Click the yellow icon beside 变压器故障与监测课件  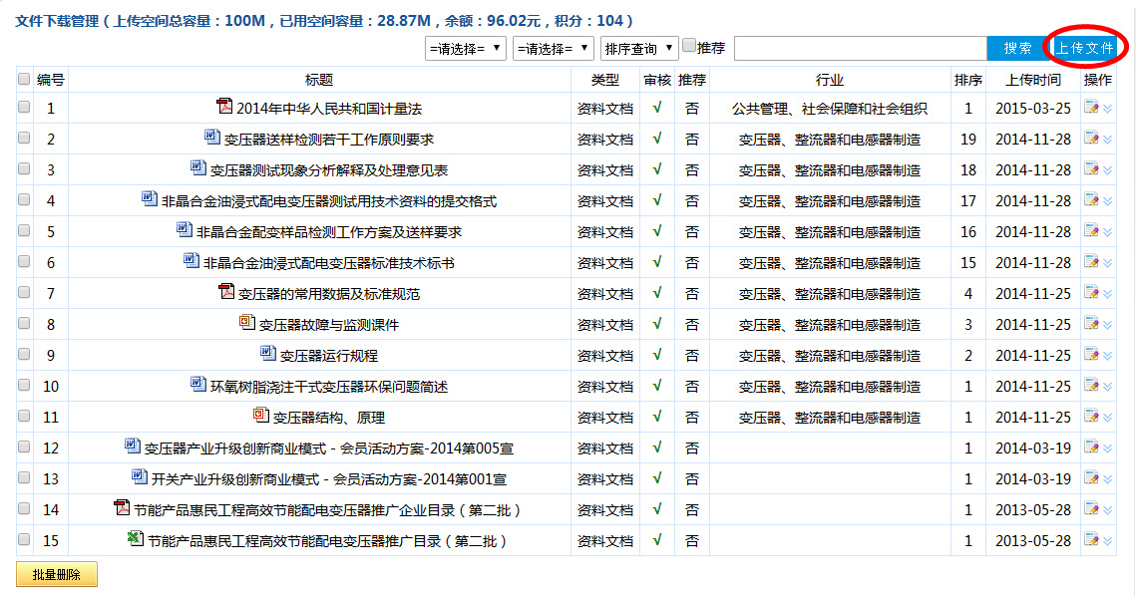point(247,323)
